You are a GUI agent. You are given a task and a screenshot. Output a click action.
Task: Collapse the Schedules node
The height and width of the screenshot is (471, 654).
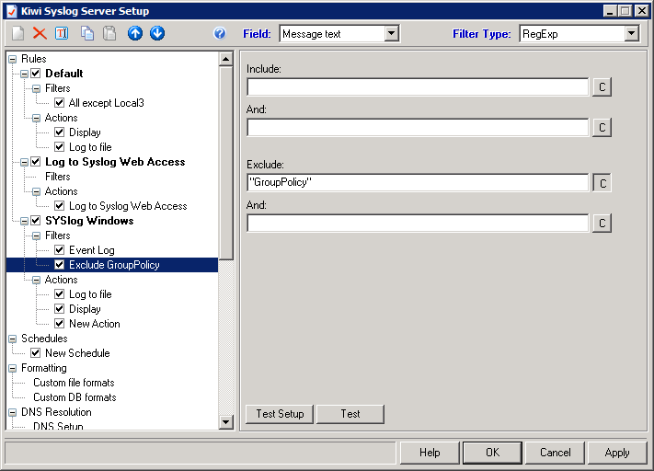(13, 339)
